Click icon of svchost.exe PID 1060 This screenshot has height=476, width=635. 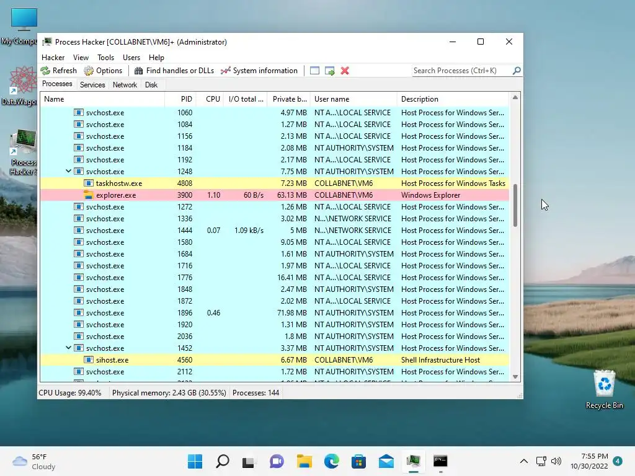(x=79, y=113)
